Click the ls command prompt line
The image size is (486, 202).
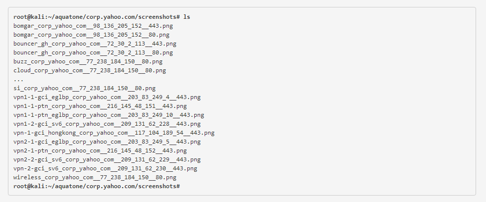pos(102,17)
